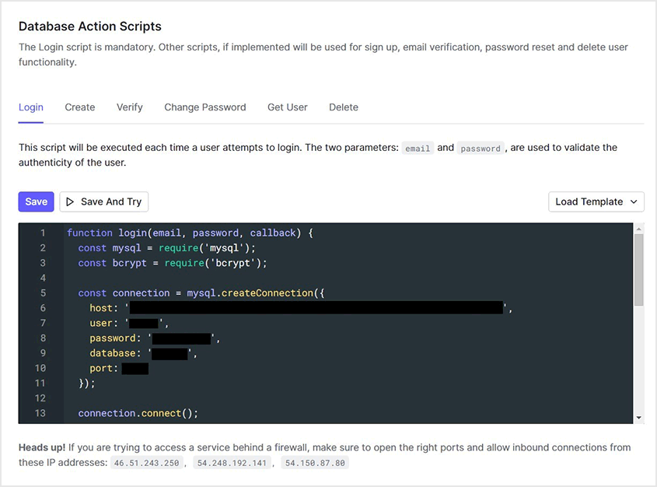This screenshot has width=657, height=487.
Task: Click line number 5 in gutter
Action: click(x=43, y=293)
